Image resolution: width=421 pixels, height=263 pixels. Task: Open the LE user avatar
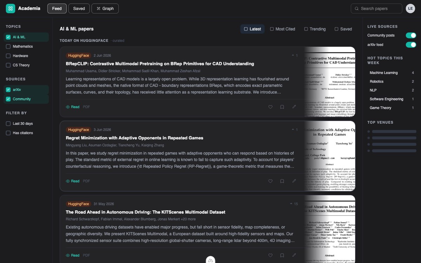pyautogui.click(x=410, y=8)
